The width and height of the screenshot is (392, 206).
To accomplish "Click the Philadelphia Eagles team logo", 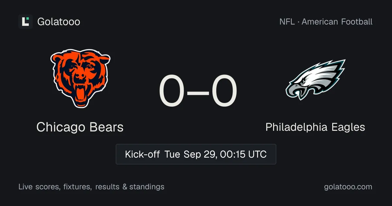I will [315, 80].
